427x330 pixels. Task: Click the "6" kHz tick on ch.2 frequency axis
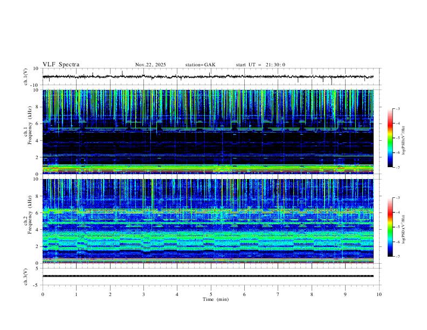pyautogui.click(x=37, y=212)
